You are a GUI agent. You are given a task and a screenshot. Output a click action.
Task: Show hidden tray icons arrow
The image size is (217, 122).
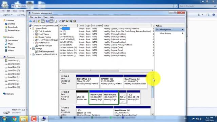[x=190, y=119]
